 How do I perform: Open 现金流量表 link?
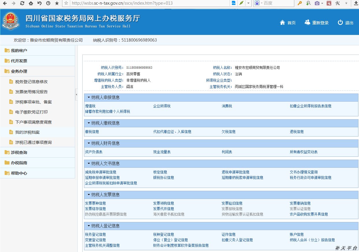(x=162, y=152)
